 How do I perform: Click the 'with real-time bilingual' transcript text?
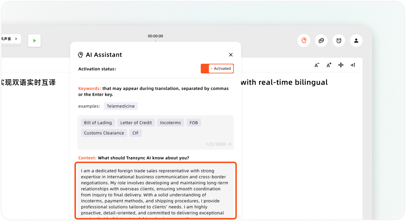pos(284,82)
